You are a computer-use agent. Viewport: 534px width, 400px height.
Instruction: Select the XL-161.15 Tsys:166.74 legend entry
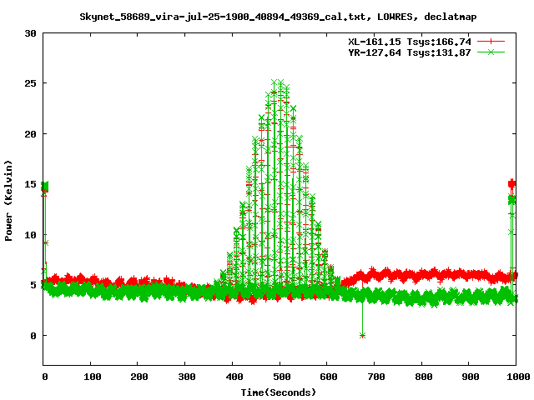[x=410, y=42]
